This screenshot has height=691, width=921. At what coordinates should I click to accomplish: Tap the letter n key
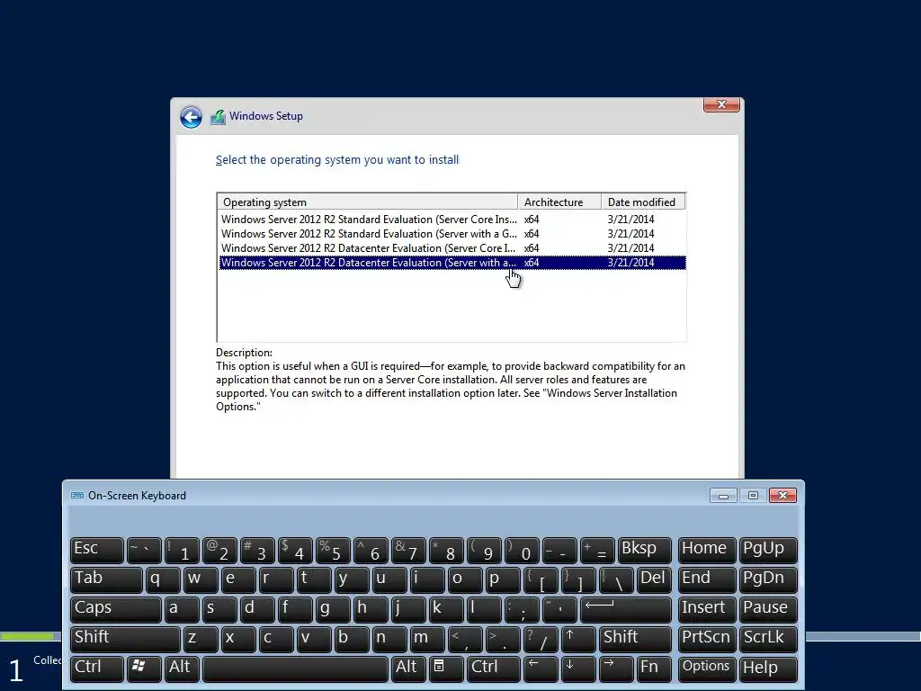(389, 639)
